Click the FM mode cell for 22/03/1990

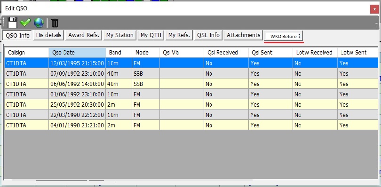pos(146,115)
